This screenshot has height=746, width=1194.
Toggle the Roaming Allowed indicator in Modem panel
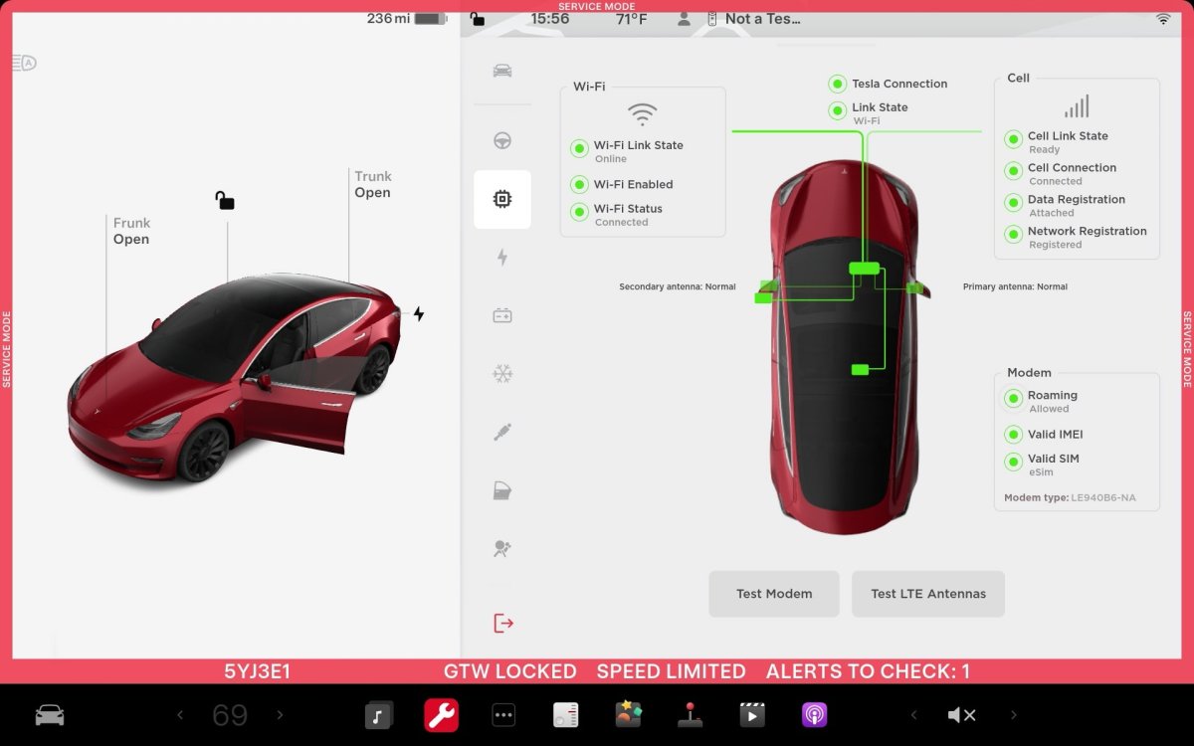(x=1012, y=398)
